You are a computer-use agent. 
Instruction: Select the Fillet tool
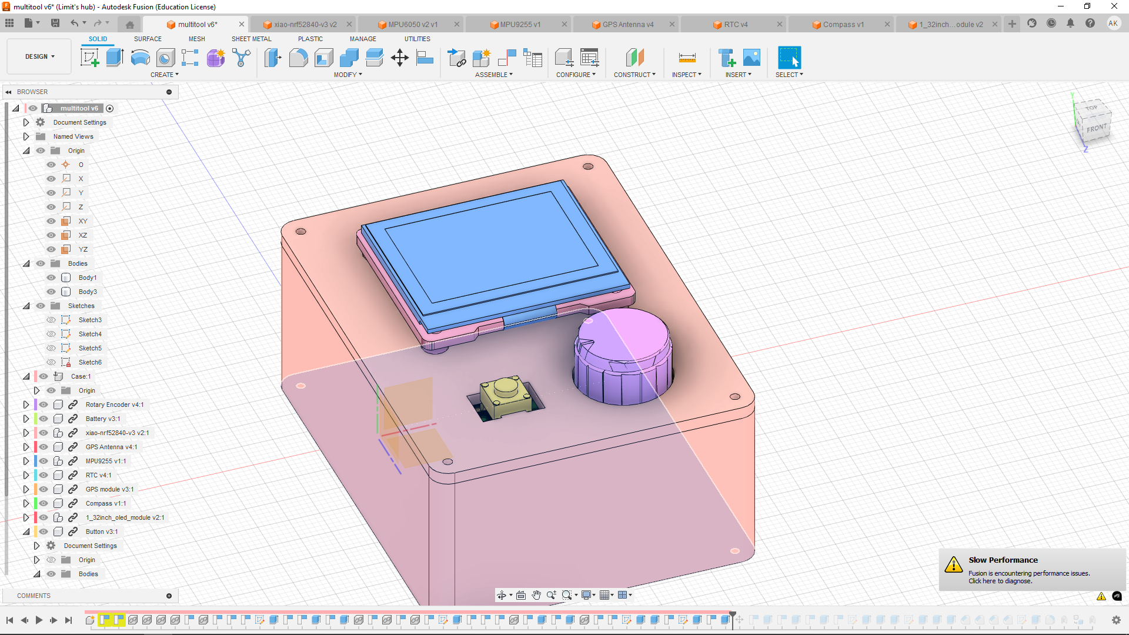298,58
